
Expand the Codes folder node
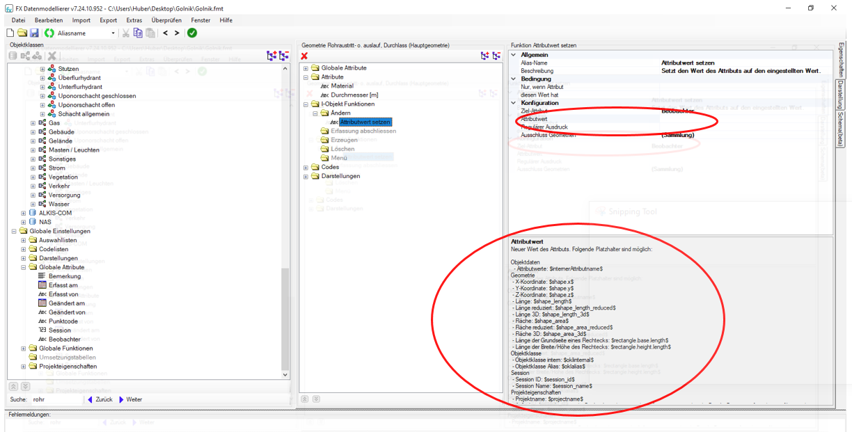pos(306,167)
